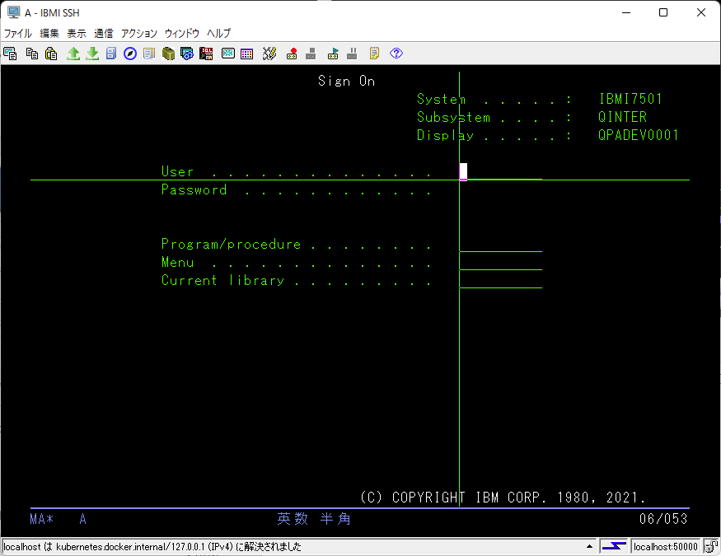This screenshot has height=556, width=721.
Task: Click the kubernetes.docker.internal resolution message
Action: tap(152, 546)
